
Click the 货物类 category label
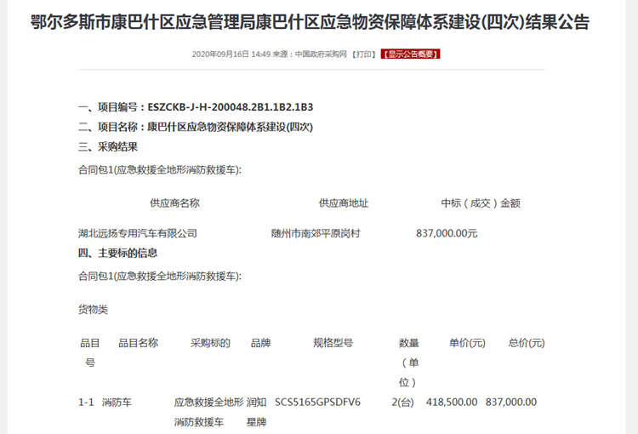(x=93, y=309)
